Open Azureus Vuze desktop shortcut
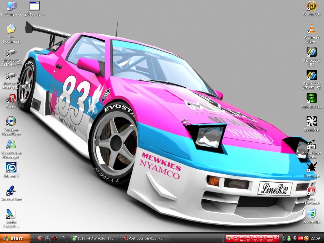The width and height of the screenshot is (324, 243). click(11, 193)
